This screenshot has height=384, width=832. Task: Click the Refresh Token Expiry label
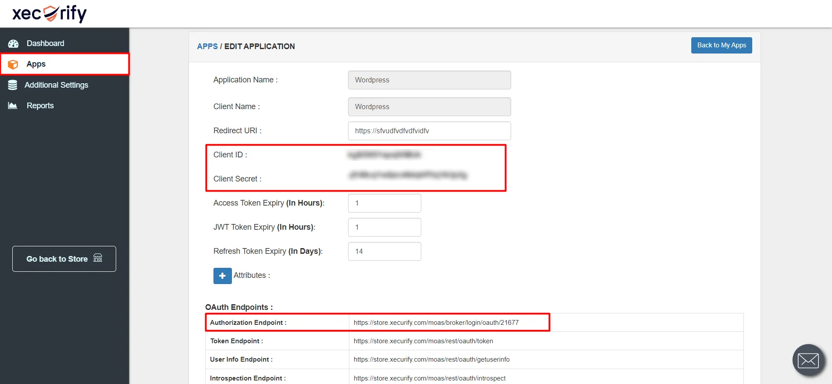pyautogui.click(x=268, y=251)
